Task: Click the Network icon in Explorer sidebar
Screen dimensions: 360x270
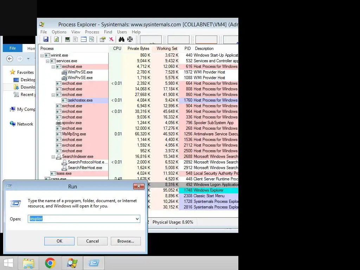Action: [13, 124]
